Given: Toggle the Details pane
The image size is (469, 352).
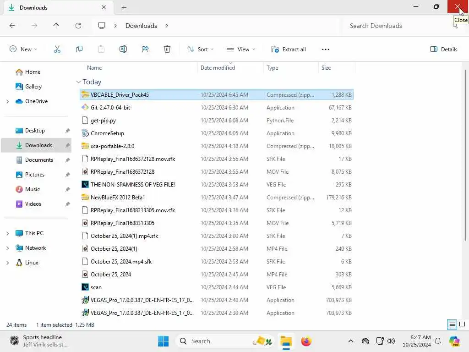Looking at the screenshot, I should coord(443,49).
